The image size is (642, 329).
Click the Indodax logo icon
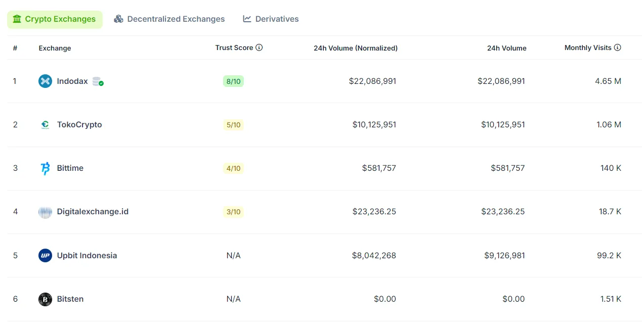coord(45,81)
